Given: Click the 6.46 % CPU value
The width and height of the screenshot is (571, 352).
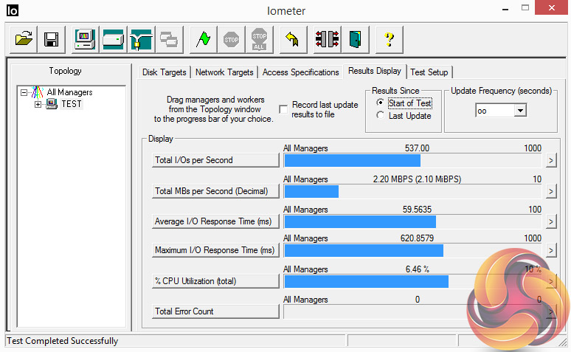Looking at the screenshot, I should pyautogui.click(x=418, y=269).
